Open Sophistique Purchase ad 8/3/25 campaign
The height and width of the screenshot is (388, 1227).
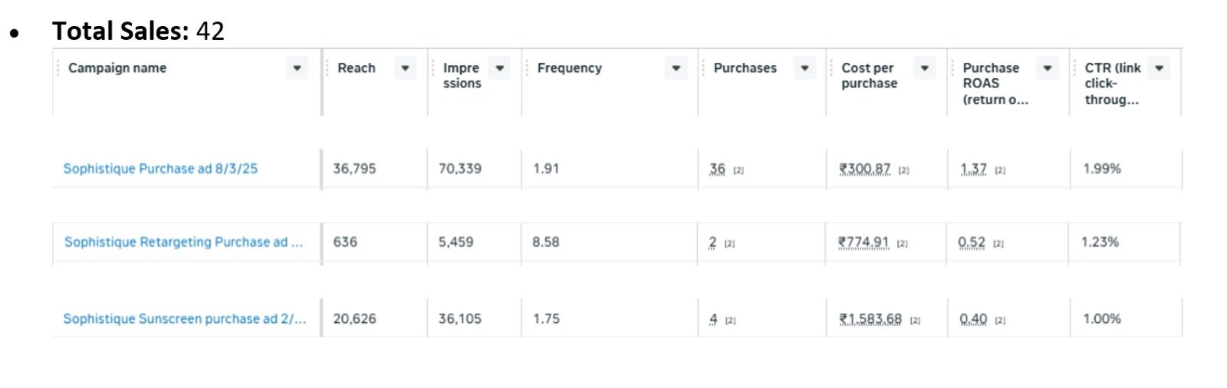coord(160,169)
